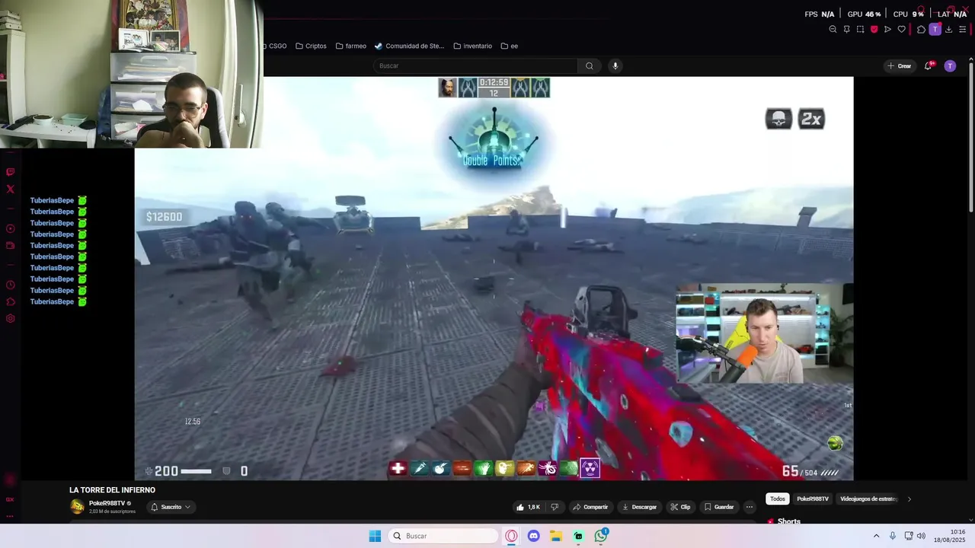Image resolution: width=975 pixels, height=548 pixels.
Task: Open the farmeo bookmarks folder
Action: [x=351, y=46]
